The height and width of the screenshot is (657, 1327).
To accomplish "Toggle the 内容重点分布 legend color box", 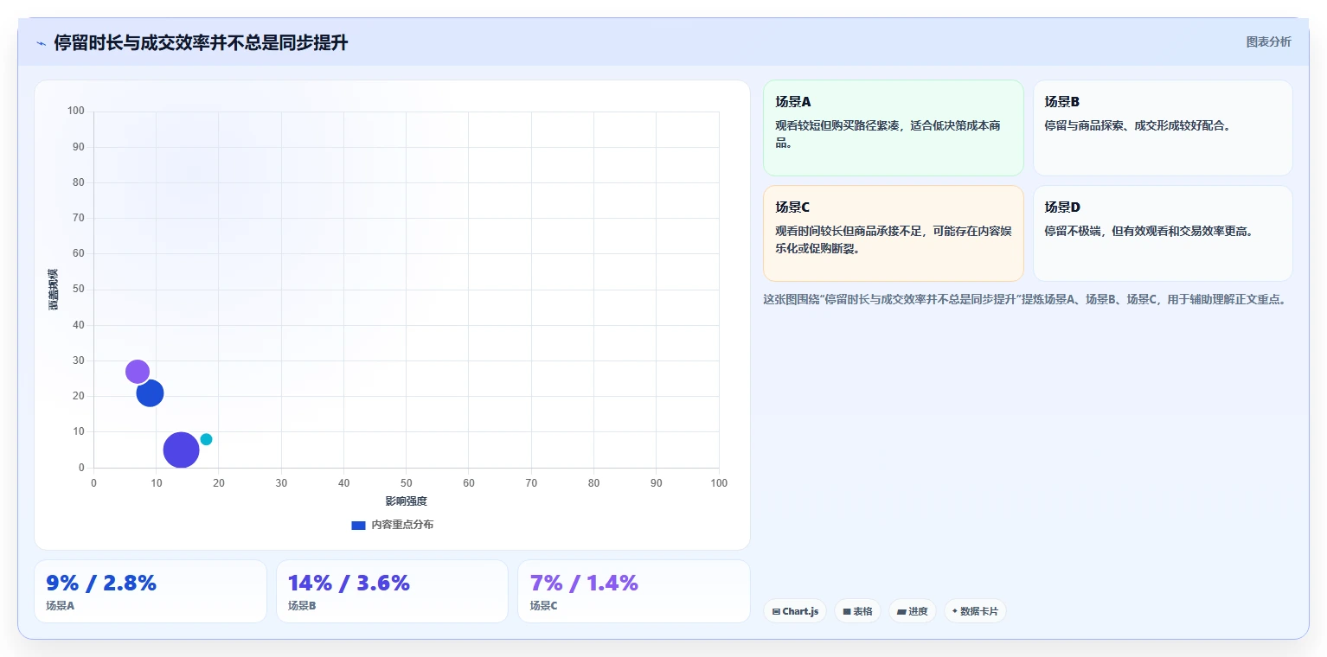I will coord(358,525).
